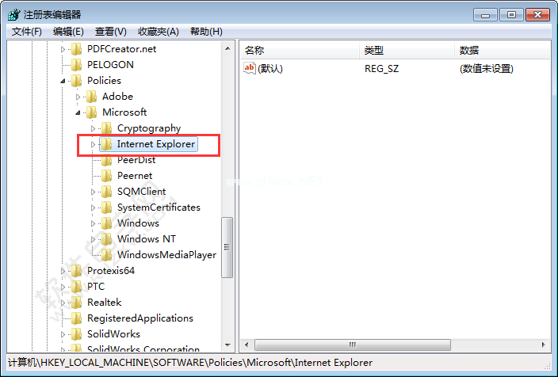Click the WindowsMediaPlayer folder icon

click(x=106, y=255)
